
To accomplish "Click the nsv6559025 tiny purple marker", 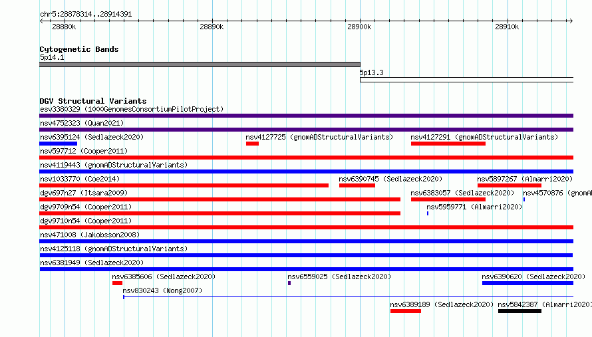I will tap(289, 283).
